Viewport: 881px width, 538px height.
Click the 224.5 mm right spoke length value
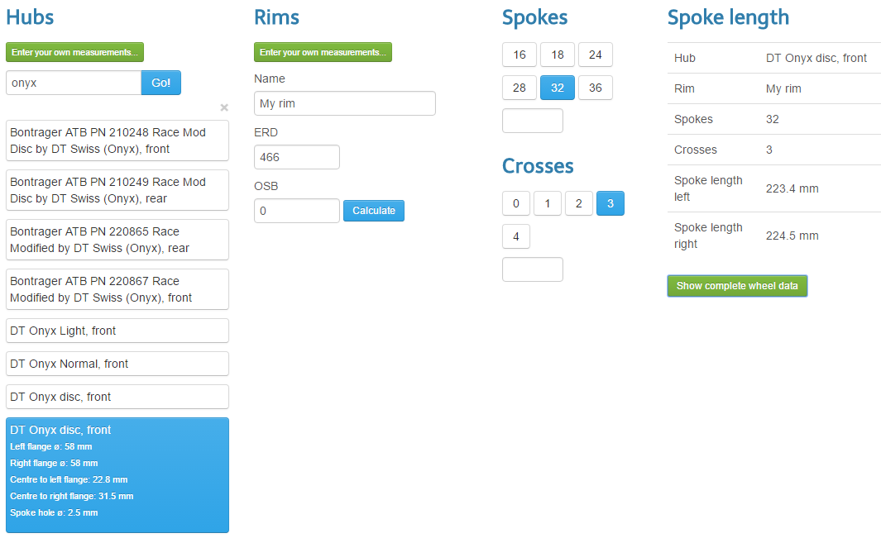tap(792, 236)
